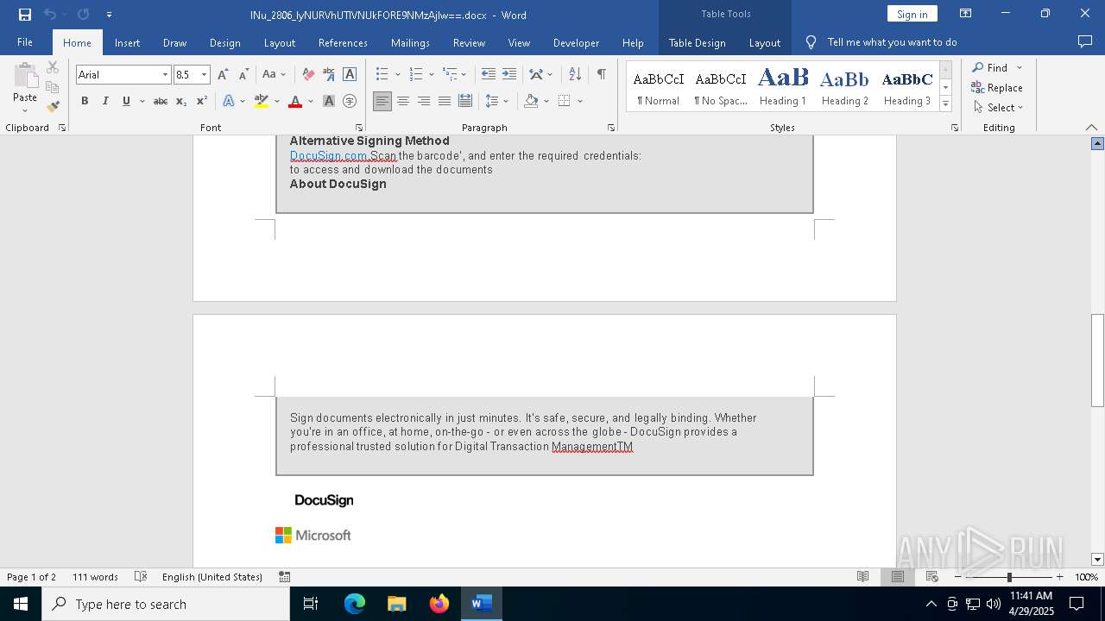Open the Comments pane icon
This screenshot has width=1105, height=621.
(1085, 41)
